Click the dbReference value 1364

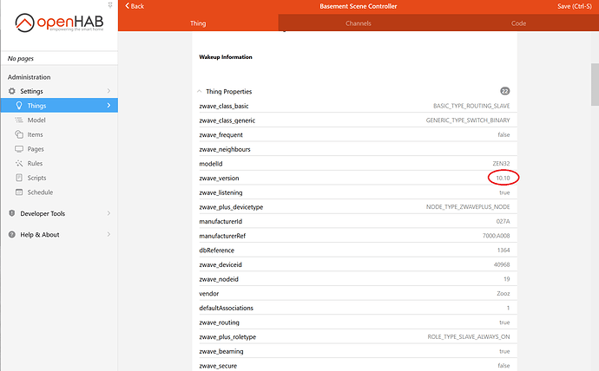(x=504, y=251)
